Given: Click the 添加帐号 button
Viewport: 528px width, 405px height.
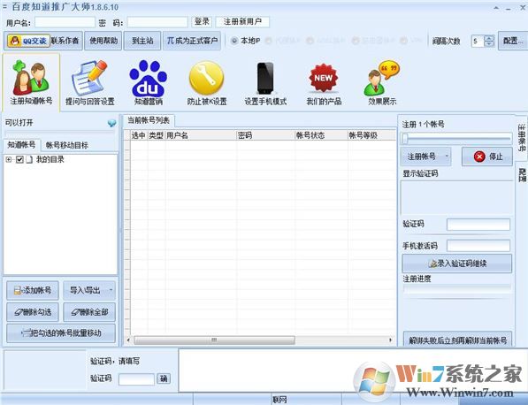Looking at the screenshot, I should 33,290.
